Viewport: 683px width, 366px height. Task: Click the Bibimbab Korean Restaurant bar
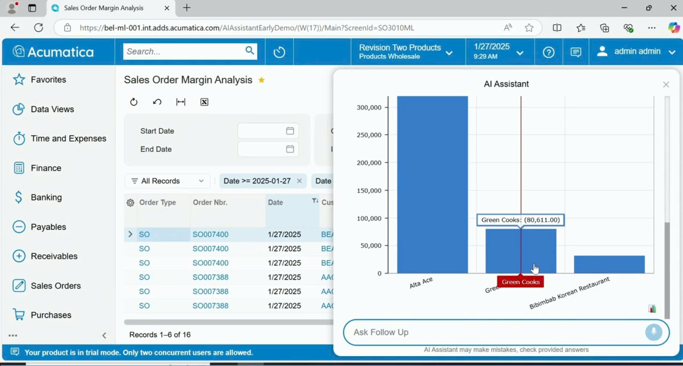click(609, 265)
